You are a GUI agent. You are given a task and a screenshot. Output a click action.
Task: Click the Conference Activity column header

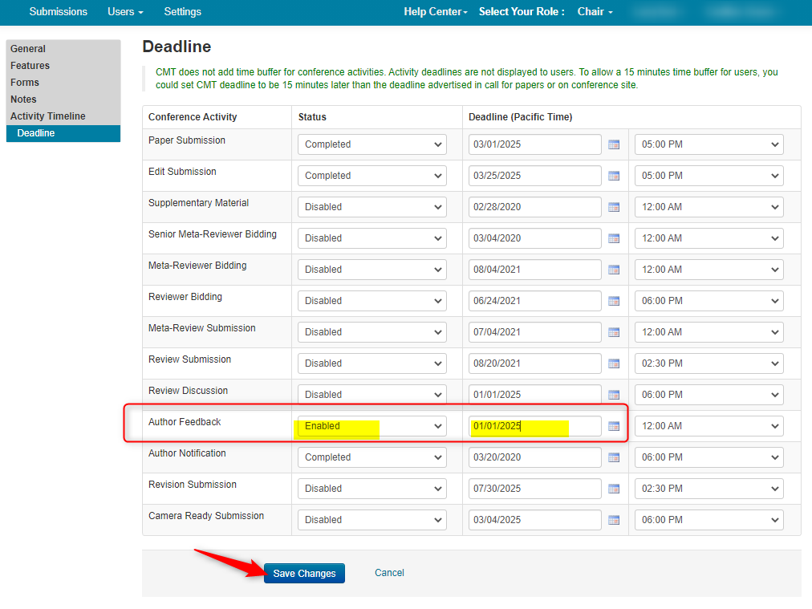click(193, 117)
